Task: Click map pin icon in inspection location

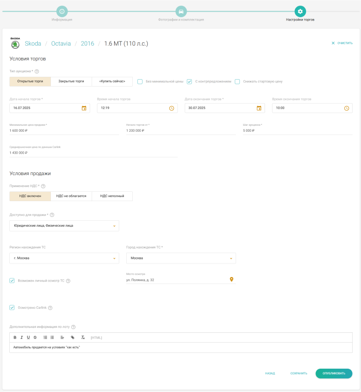Action: [232, 280]
